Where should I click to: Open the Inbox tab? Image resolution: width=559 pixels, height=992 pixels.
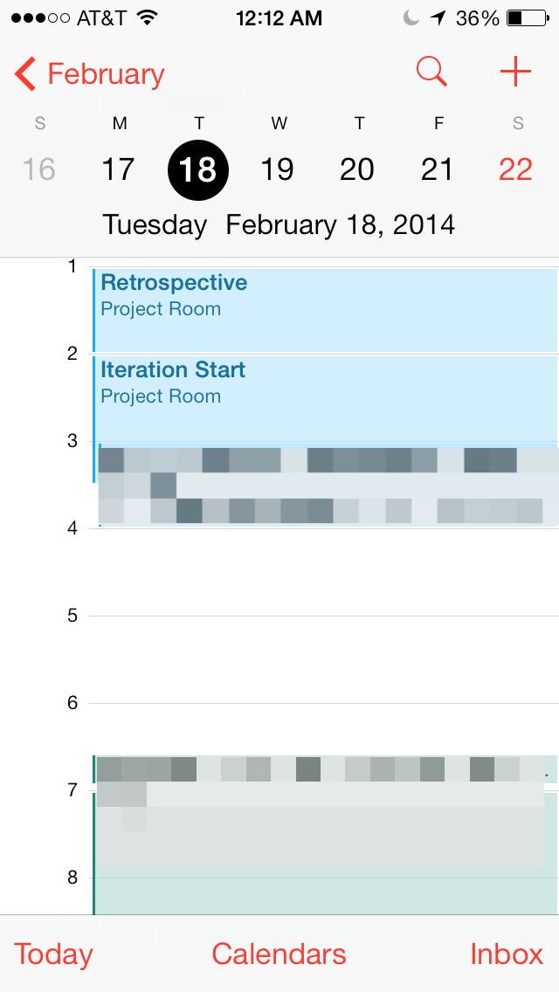point(507,954)
